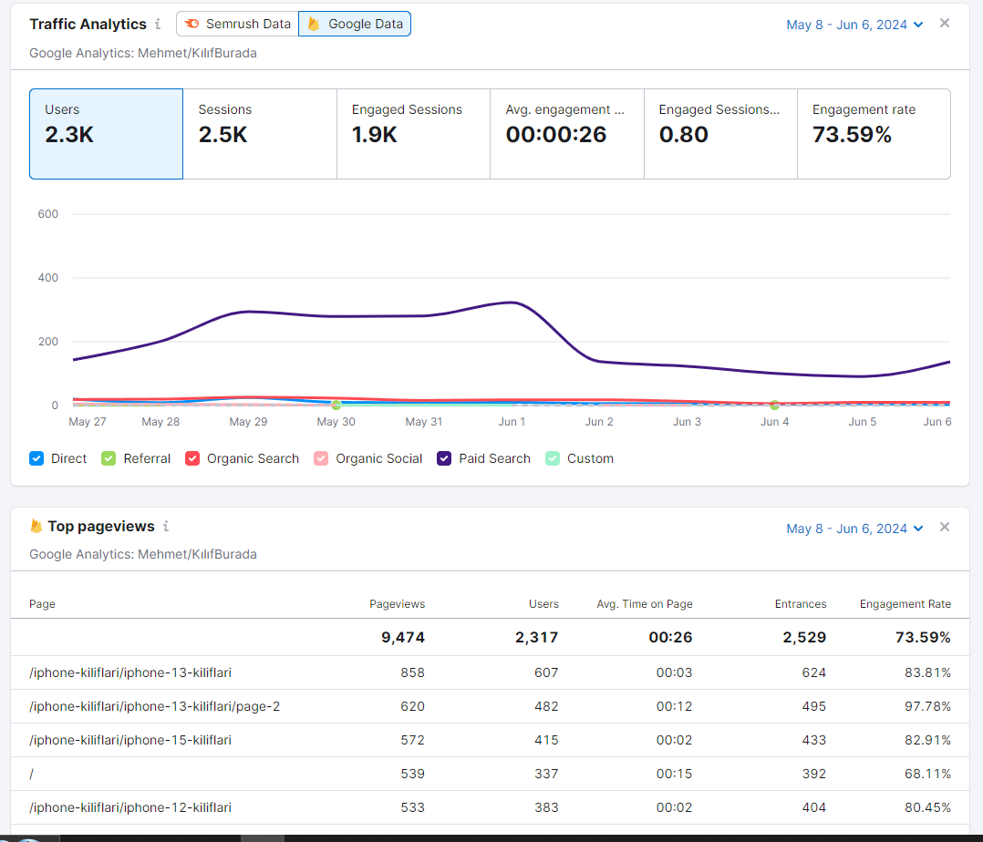The width and height of the screenshot is (983, 842).
Task: Switch to Semrush Data source
Action: (x=238, y=24)
